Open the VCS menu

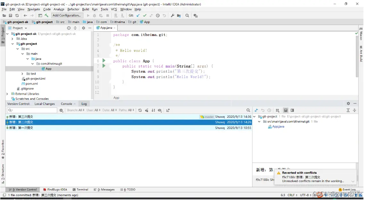(x=114, y=9)
